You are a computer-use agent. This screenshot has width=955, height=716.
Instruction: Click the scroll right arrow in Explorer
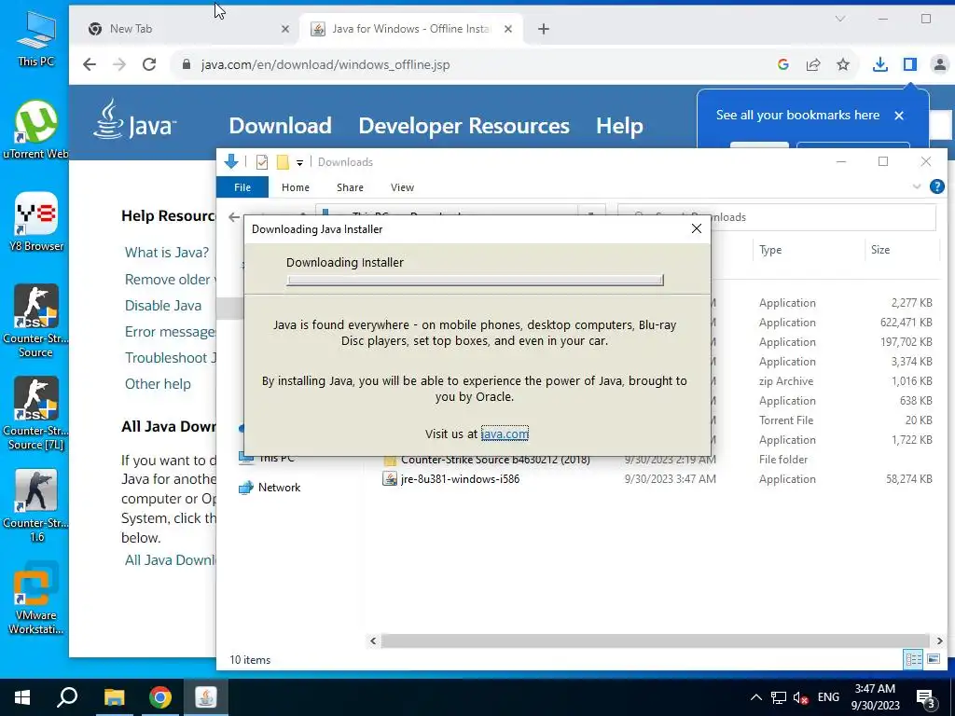[x=939, y=640]
